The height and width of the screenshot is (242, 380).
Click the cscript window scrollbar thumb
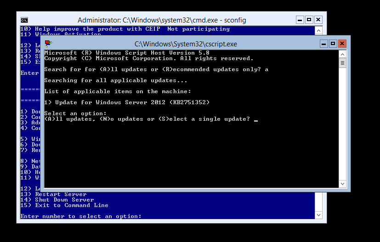[x=342, y=63]
